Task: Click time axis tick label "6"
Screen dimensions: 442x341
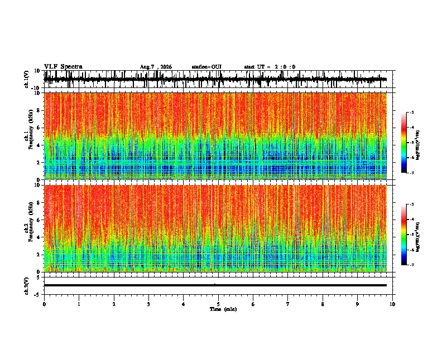Action: click(x=253, y=304)
